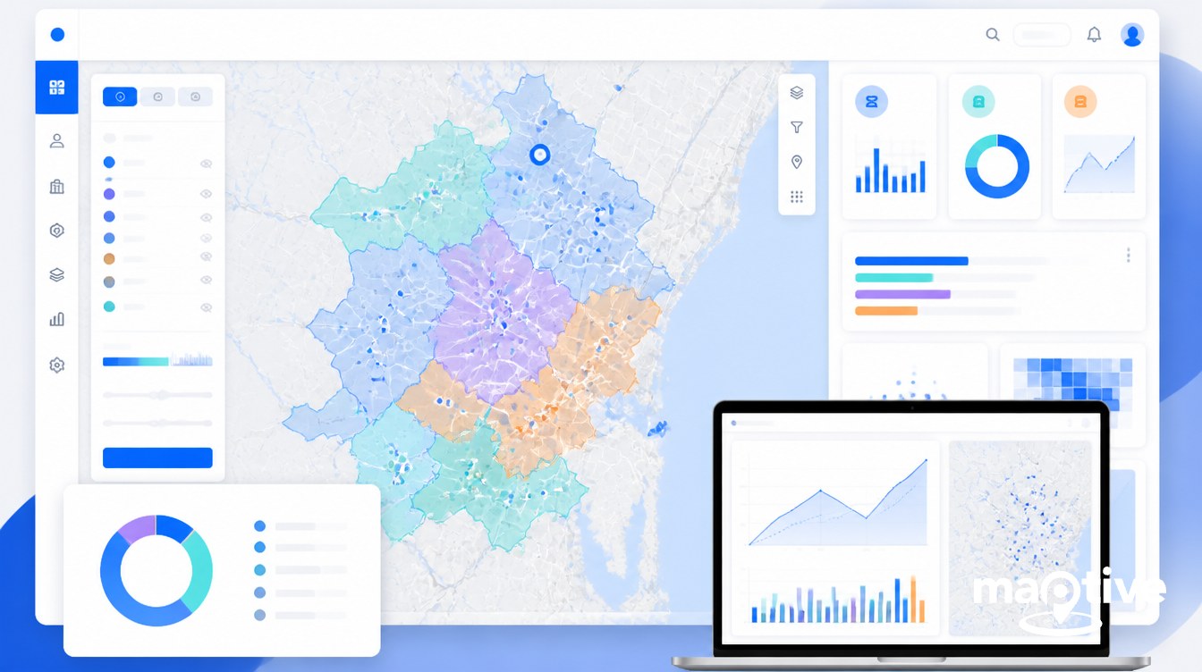Open the map filter funnel tool
1202x672 pixels.
pos(797,128)
